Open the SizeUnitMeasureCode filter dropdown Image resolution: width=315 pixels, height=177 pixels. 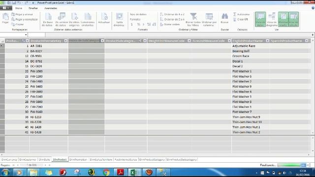[x=229, y=41]
